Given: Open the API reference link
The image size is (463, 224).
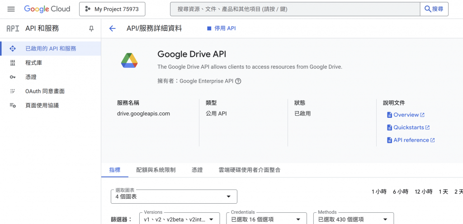Looking at the screenshot, I should click(411, 140).
